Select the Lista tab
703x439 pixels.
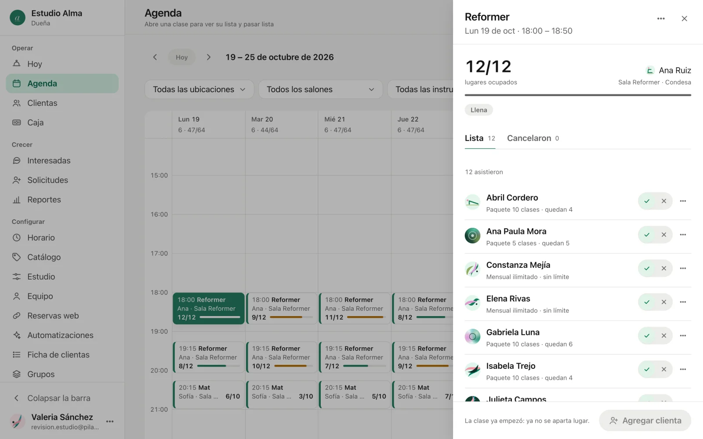tap(480, 138)
